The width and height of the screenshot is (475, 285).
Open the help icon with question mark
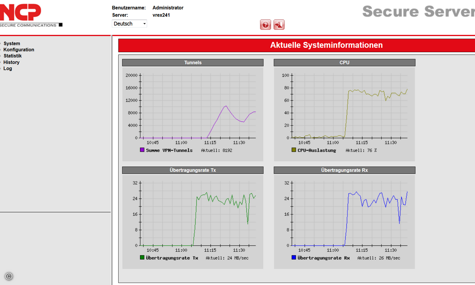click(x=266, y=25)
